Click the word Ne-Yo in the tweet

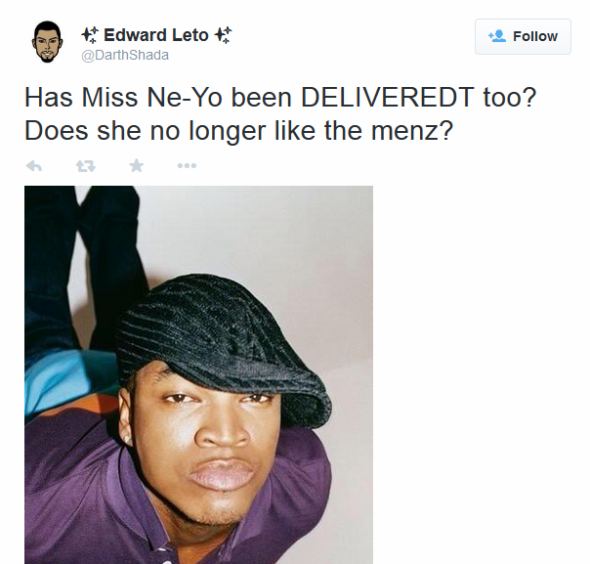tap(185, 98)
